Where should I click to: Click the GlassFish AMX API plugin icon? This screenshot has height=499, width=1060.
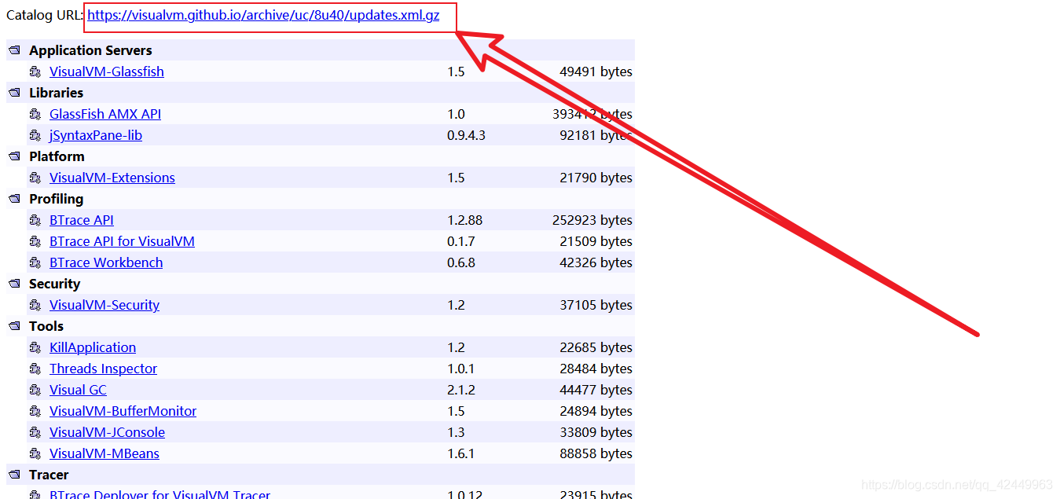tap(35, 114)
